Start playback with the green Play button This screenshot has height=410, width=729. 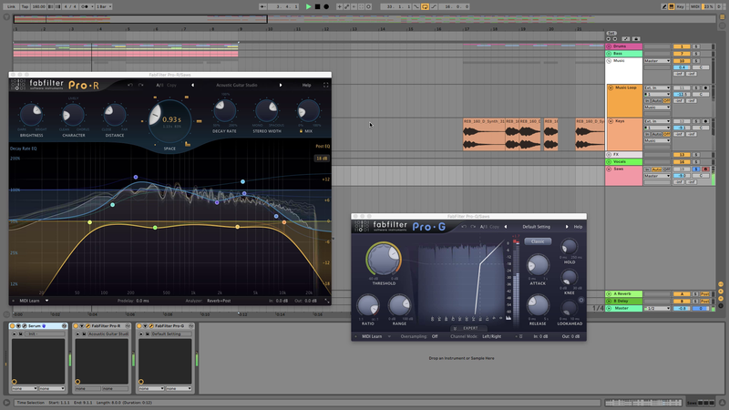[308, 6]
